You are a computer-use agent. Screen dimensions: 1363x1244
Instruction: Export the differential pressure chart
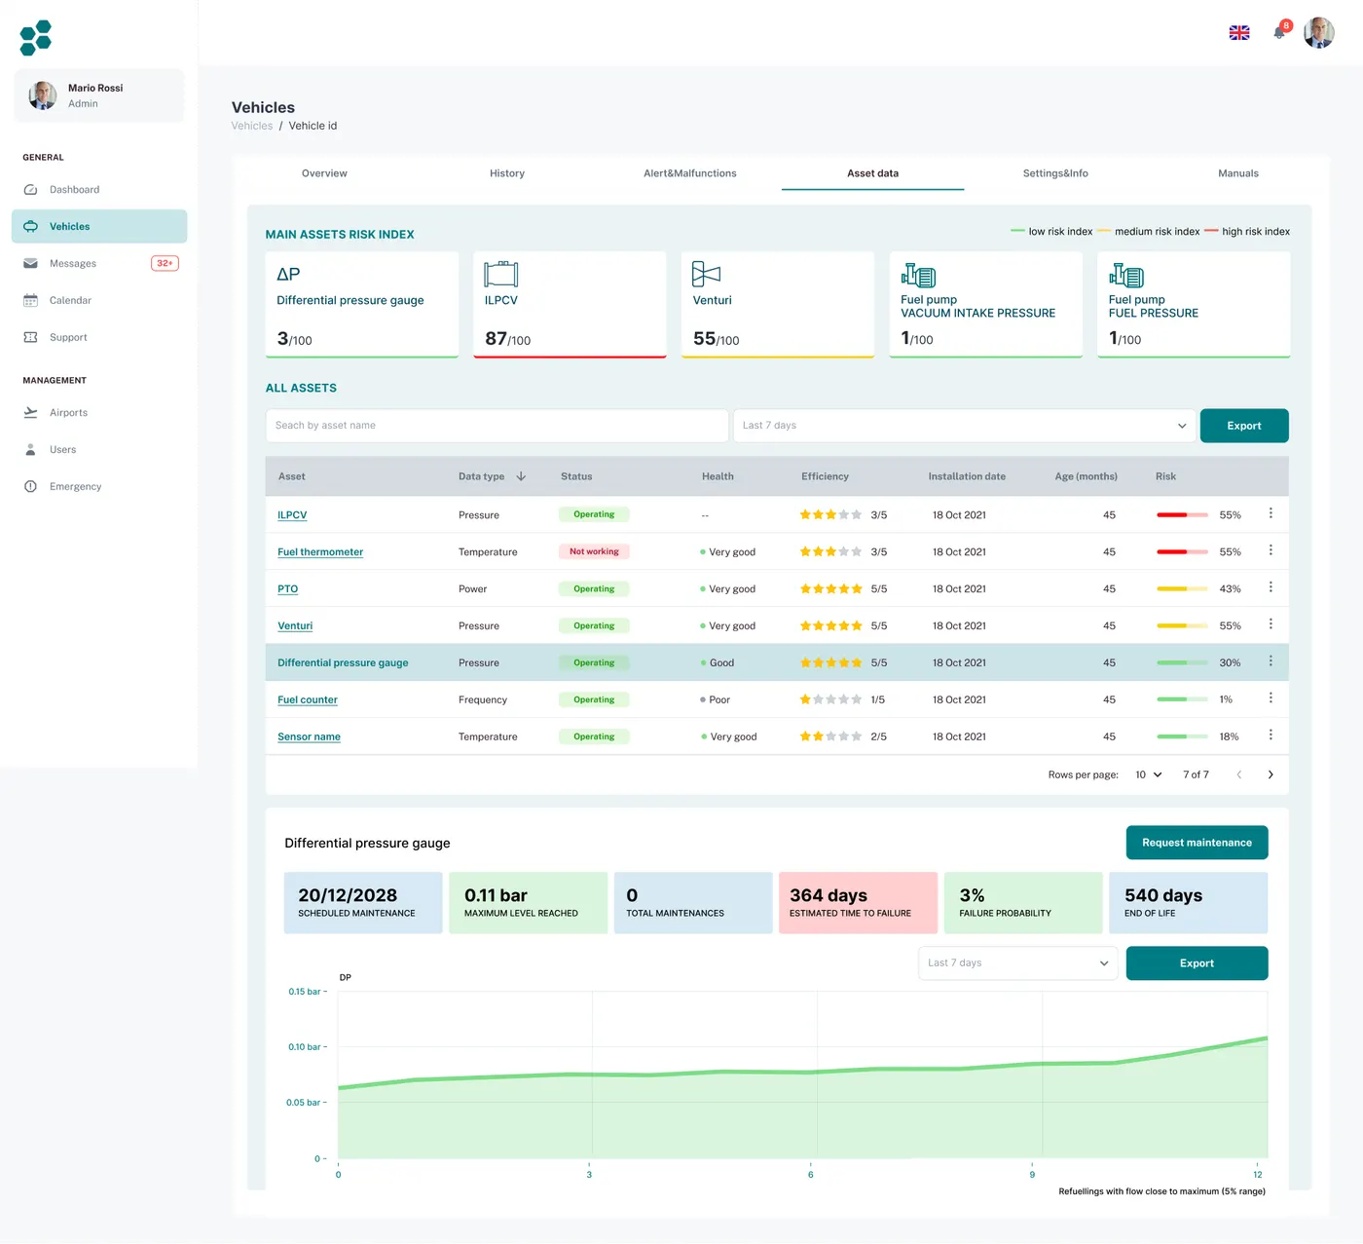point(1197,963)
